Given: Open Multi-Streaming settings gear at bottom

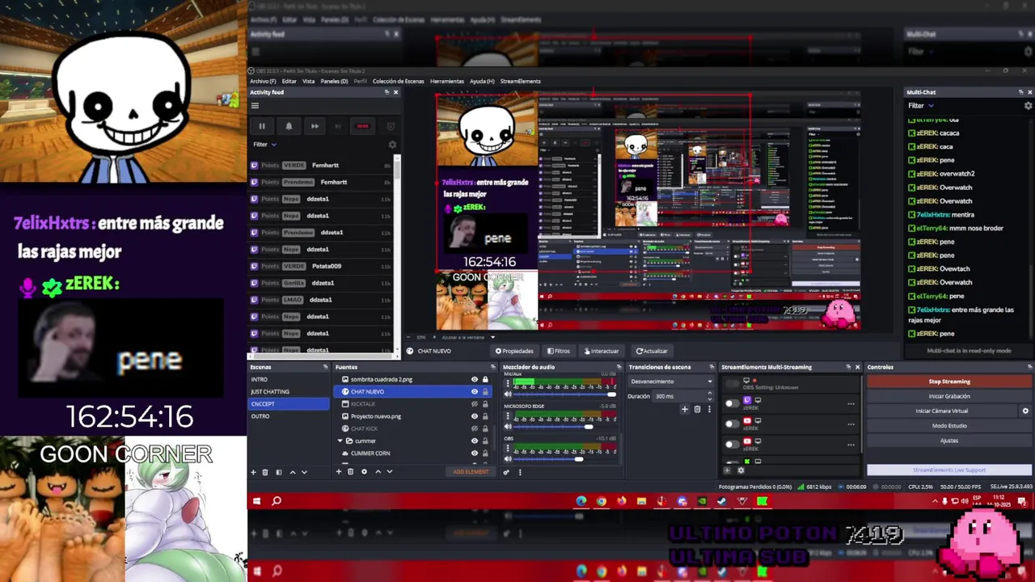Looking at the screenshot, I should pos(740,470).
